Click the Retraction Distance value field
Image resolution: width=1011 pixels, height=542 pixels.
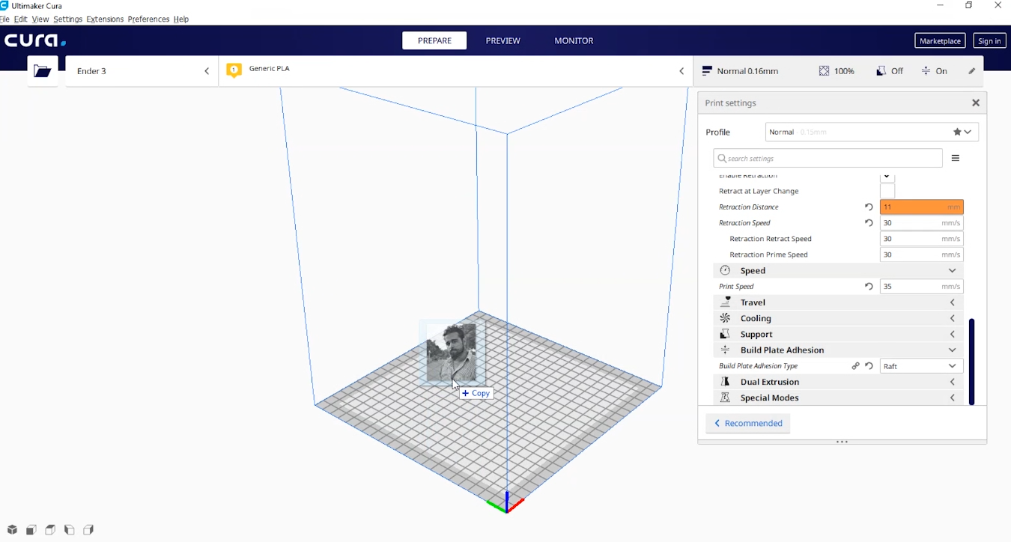point(921,207)
